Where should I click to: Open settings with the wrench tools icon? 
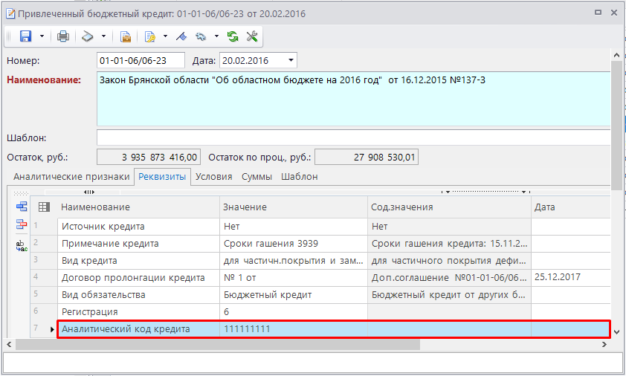coord(251,36)
